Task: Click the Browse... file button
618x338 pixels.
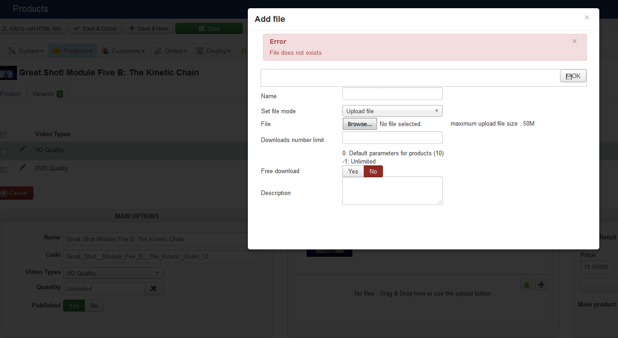Action: click(x=360, y=124)
